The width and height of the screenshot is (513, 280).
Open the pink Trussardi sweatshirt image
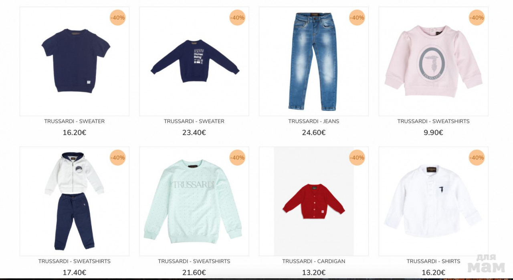coord(433,61)
